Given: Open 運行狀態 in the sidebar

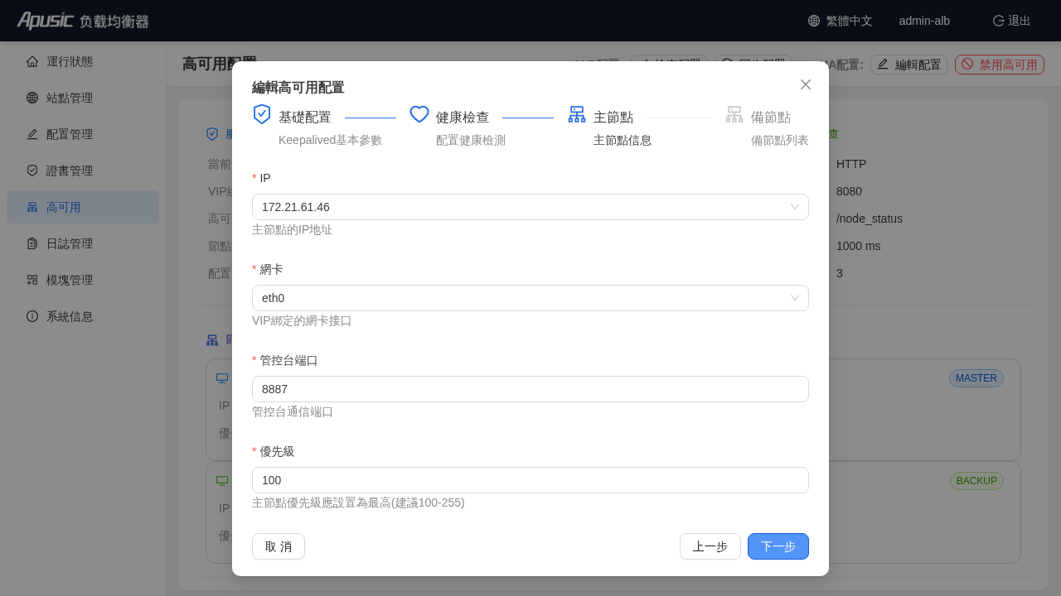Looking at the screenshot, I should (83, 61).
